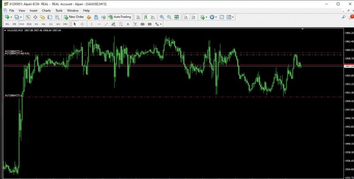Select the text 'A' tool

point(128,24)
